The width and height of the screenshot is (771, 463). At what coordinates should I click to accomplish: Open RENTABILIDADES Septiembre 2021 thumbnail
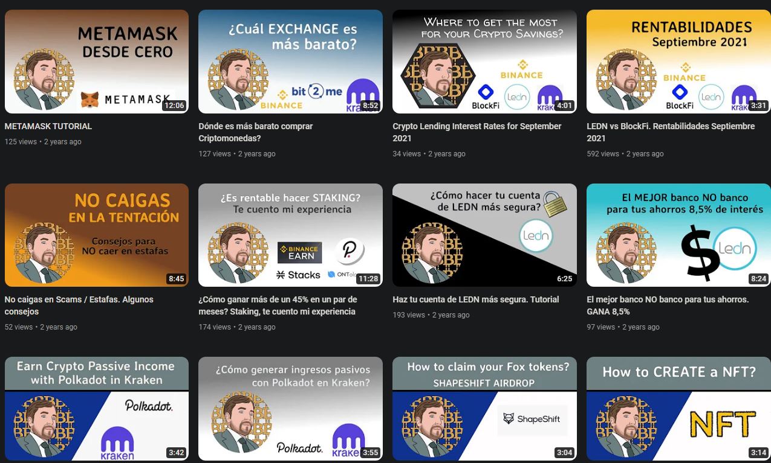pyautogui.click(x=678, y=62)
